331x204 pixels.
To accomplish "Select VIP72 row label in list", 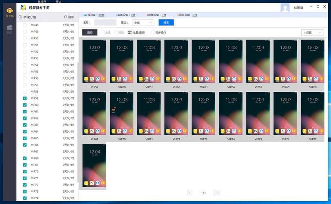I will pyautogui.click(x=35, y=185).
